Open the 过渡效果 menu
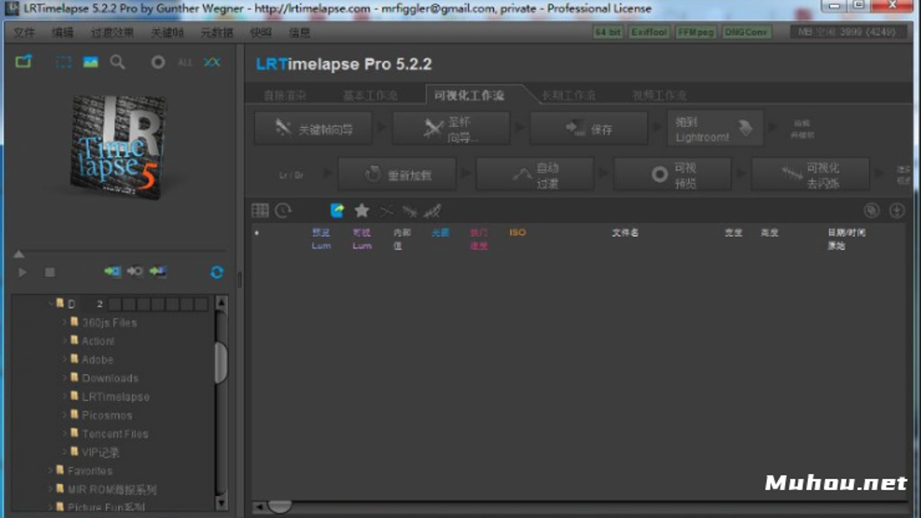Screen dimensions: 921x518 [x=112, y=32]
